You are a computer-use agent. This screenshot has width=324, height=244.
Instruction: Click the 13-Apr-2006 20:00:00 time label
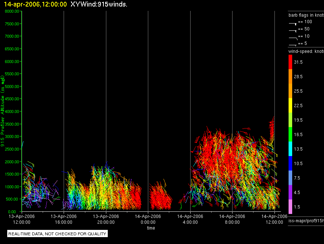point(106,219)
